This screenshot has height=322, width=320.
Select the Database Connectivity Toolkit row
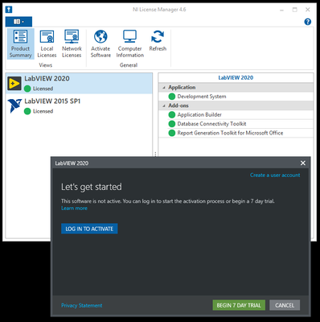tap(236, 124)
